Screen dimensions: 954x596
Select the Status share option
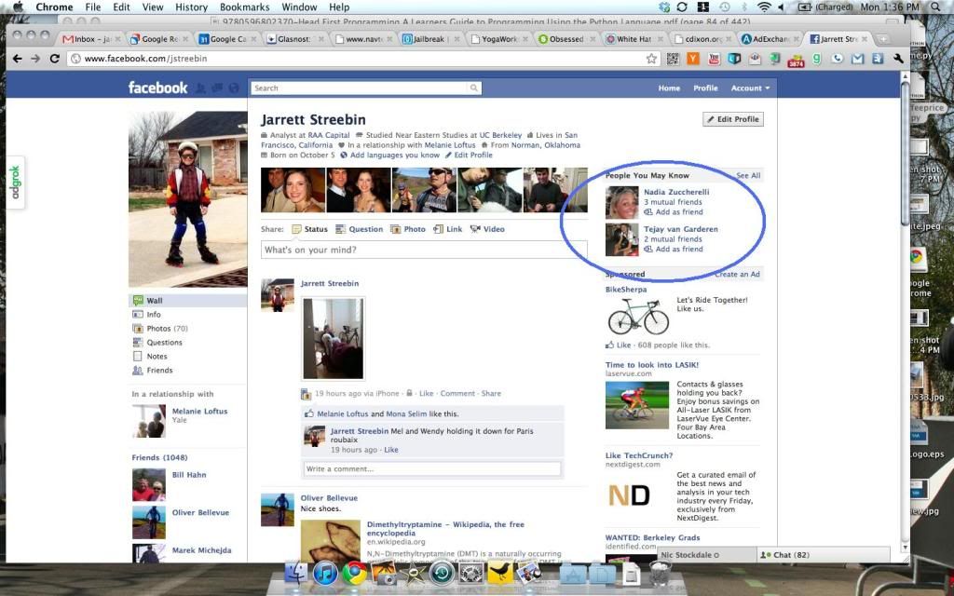309,229
